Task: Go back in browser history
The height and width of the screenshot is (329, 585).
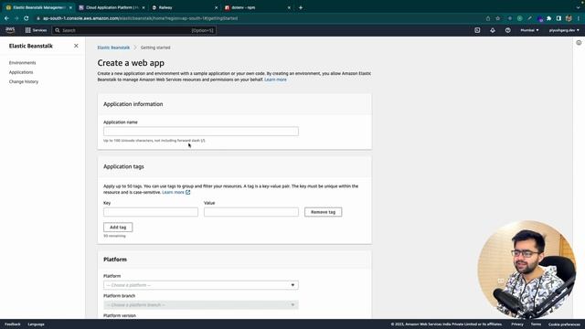Action: pyautogui.click(x=6, y=18)
